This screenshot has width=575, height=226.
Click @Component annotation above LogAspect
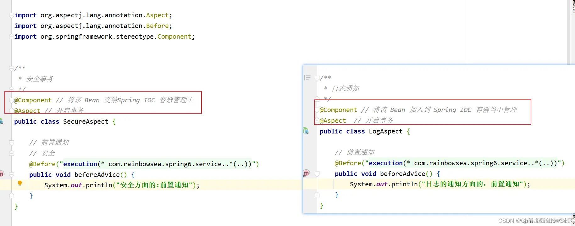pyautogui.click(x=339, y=110)
